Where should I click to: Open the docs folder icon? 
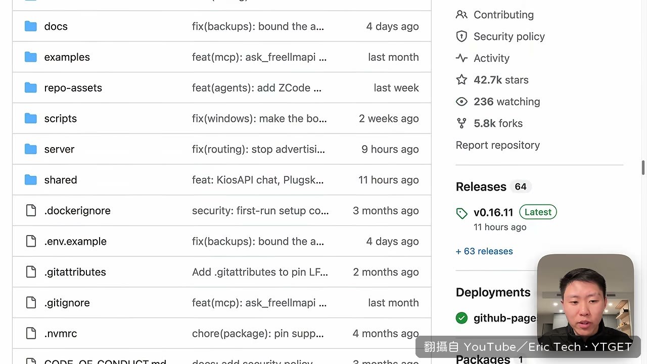[x=31, y=26]
